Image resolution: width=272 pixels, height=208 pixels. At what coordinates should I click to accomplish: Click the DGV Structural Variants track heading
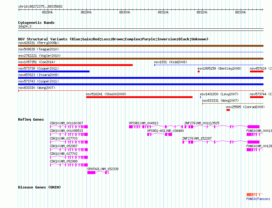coord(113,39)
